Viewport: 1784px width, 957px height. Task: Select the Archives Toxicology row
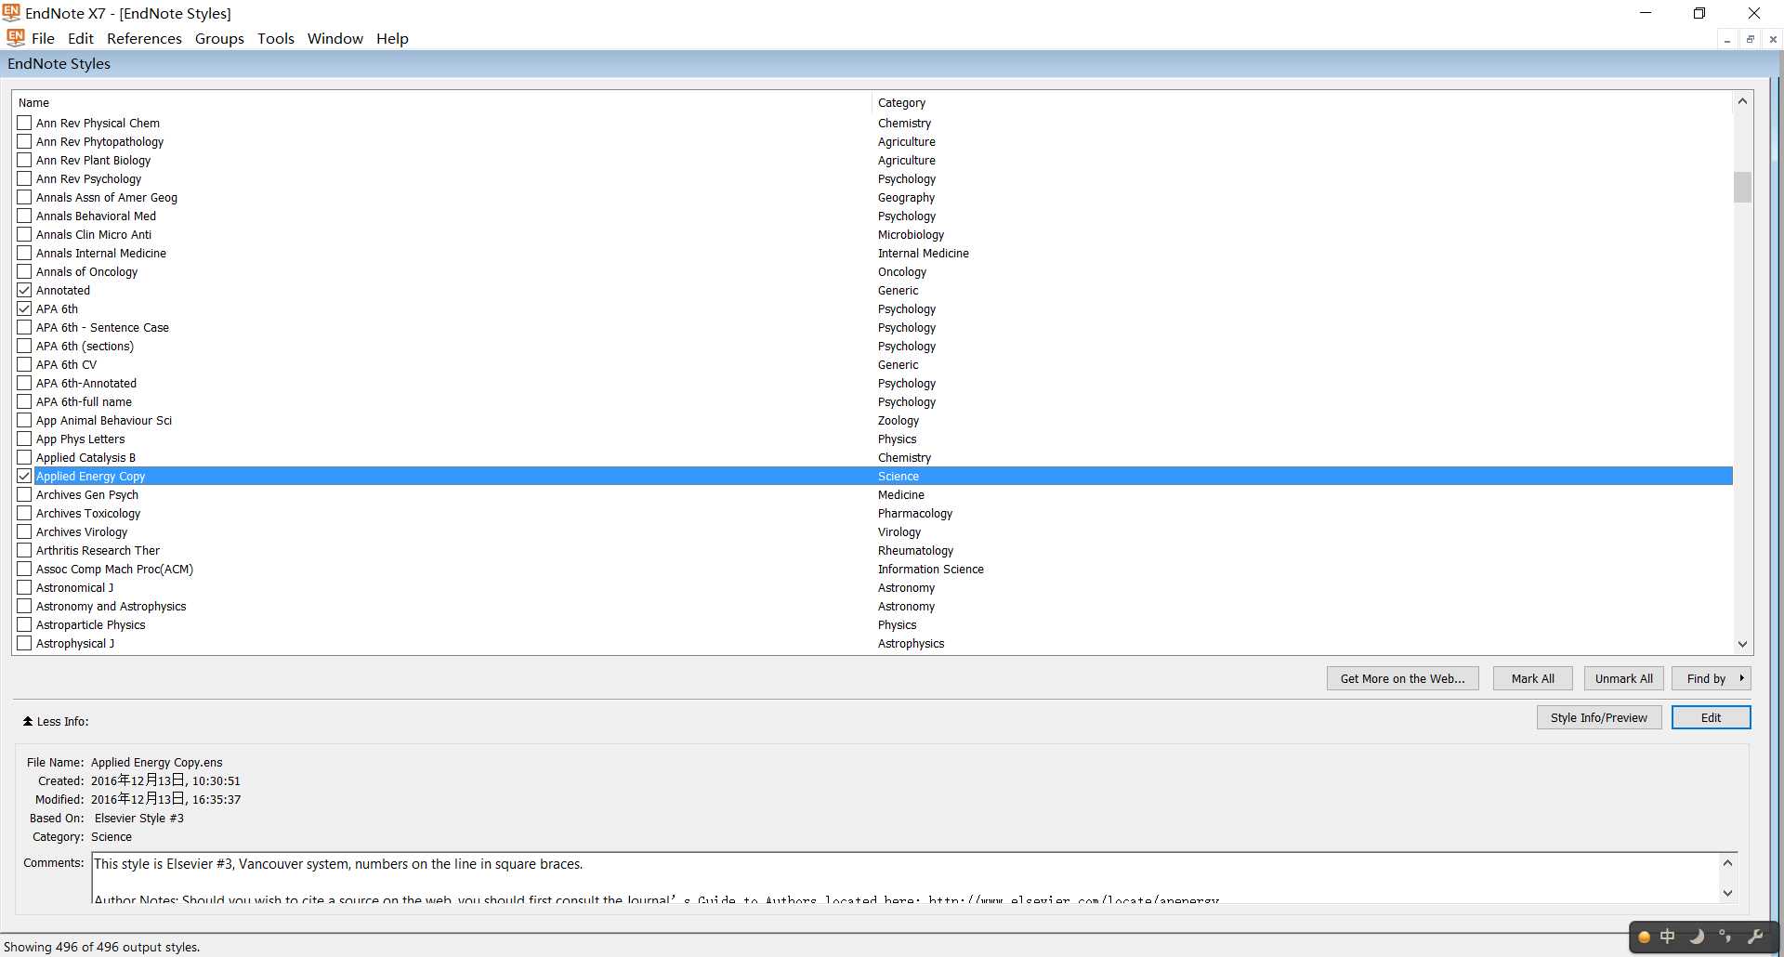873,513
